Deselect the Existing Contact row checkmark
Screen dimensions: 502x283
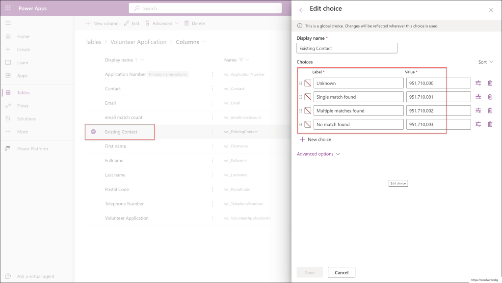pyautogui.click(x=93, y=132)
